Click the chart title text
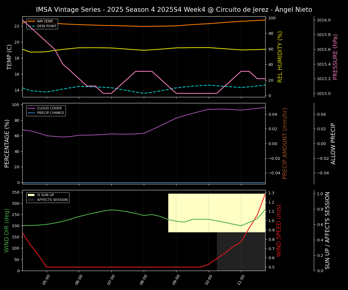This screenshot has width=348, height=290. coord(174,10)
